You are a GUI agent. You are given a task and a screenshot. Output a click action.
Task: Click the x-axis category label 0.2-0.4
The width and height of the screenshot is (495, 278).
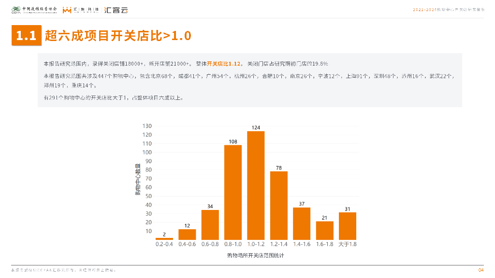point(164,244)
